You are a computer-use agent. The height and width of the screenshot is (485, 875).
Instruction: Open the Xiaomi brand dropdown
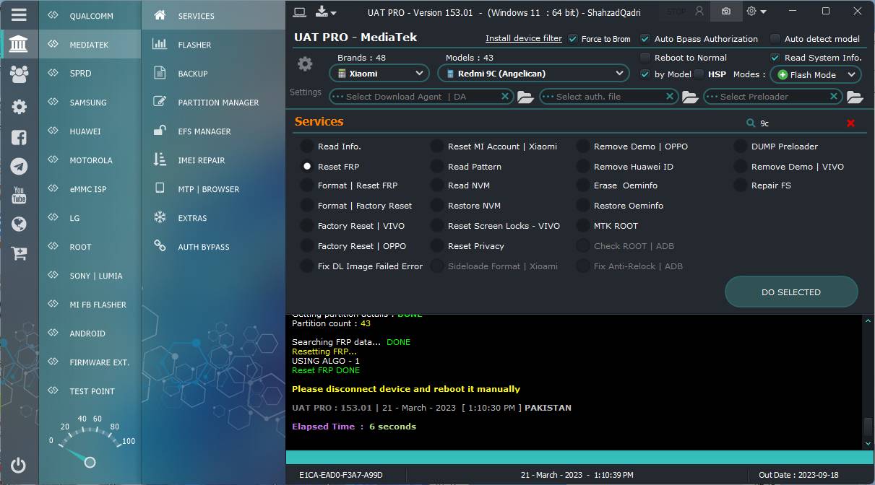click(380, 74)
